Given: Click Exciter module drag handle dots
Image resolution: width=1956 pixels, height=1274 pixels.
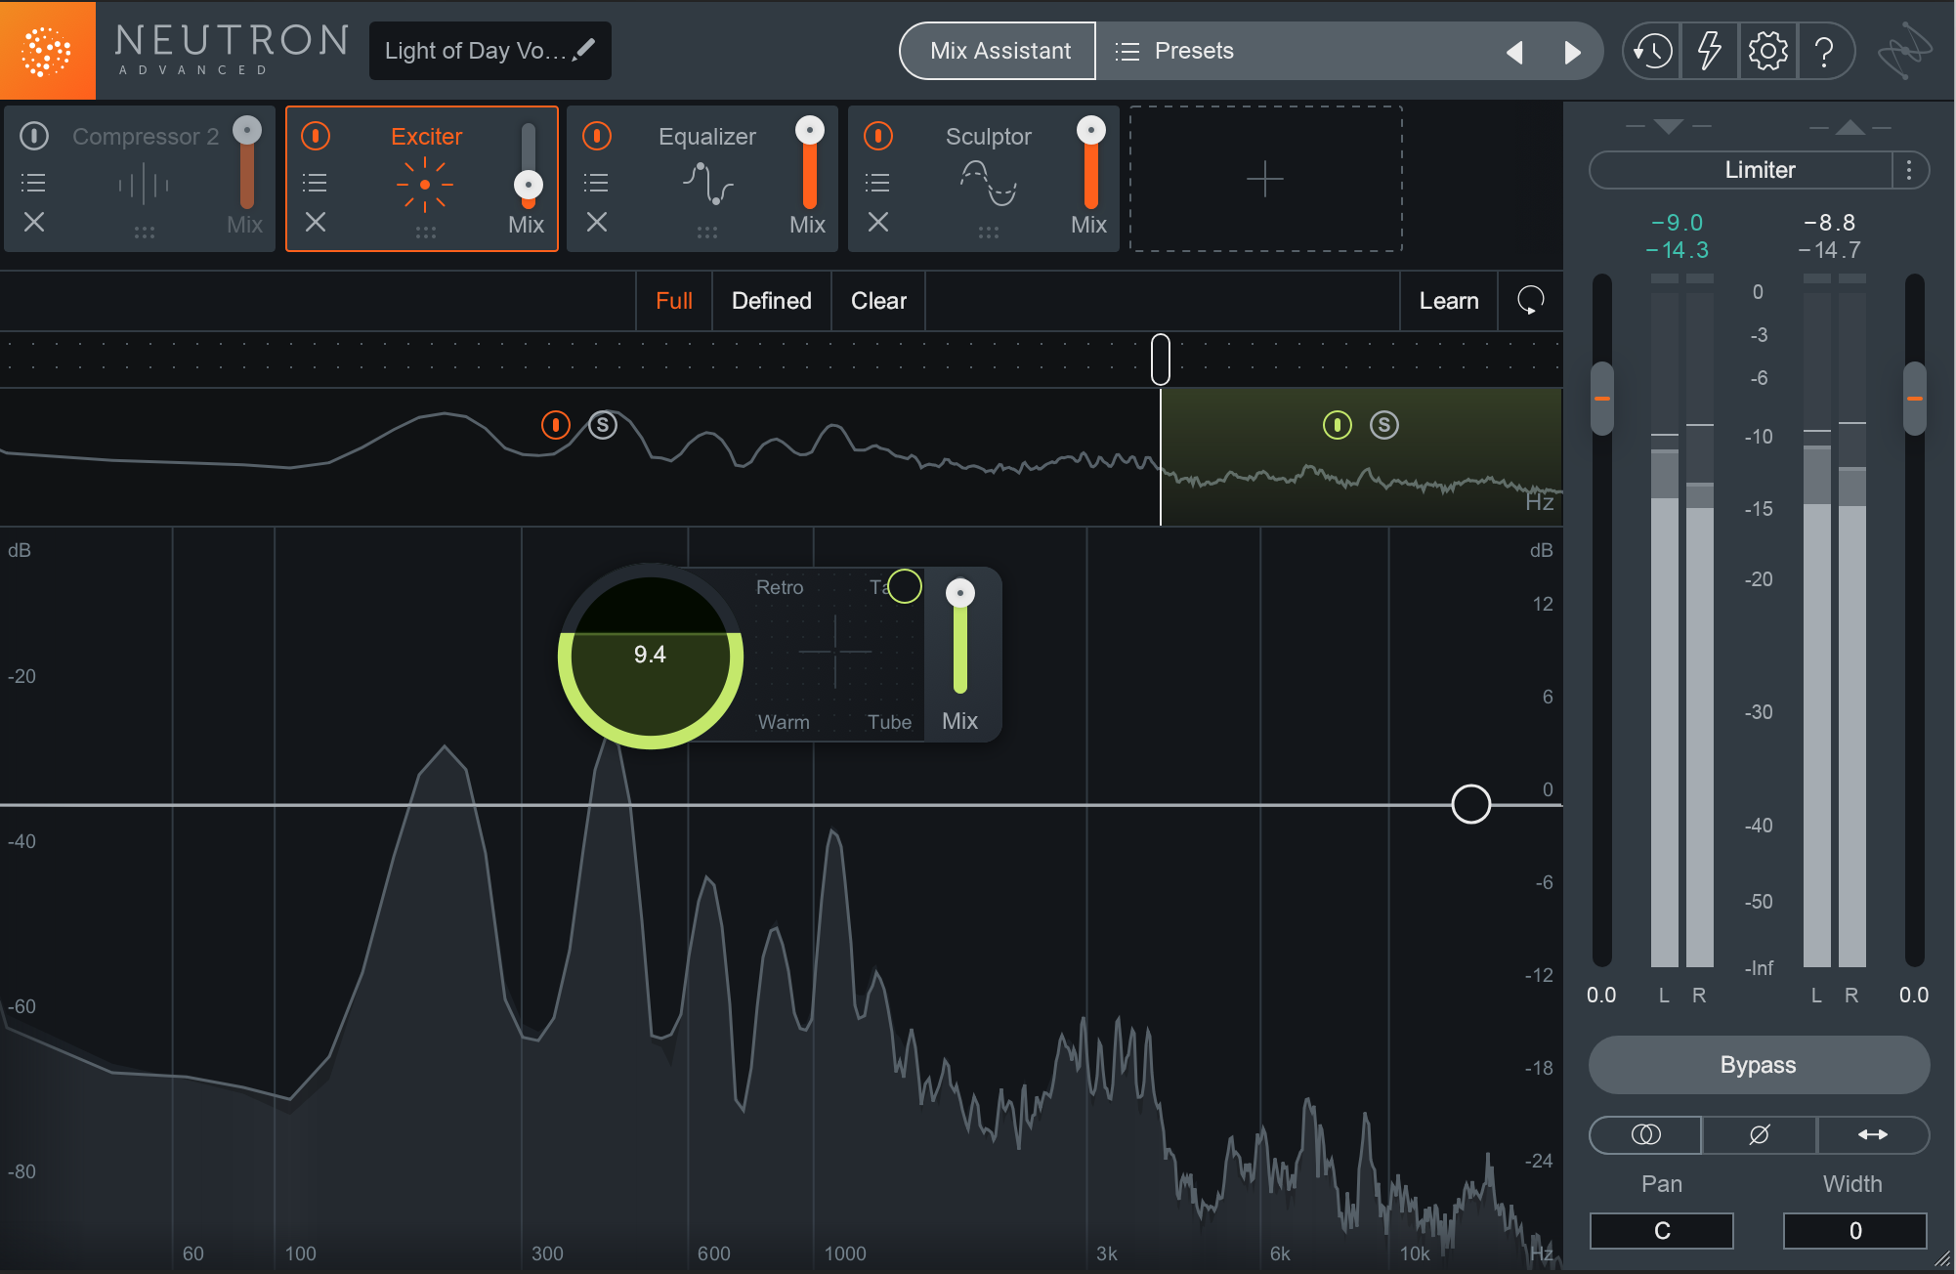Looking at the screenshot, I should tap(425, 233).
